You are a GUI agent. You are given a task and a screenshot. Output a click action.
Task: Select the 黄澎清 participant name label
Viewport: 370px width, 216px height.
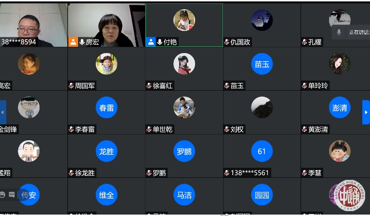318,129
